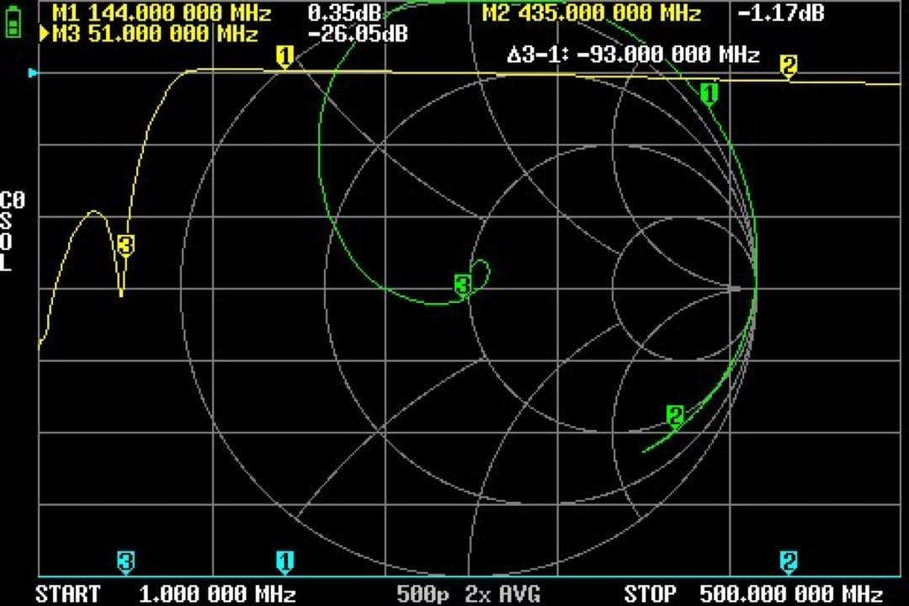Tap cyan marker 1 on frequency axis
Screen dimensions: 909x606
pyautogui.click(x=284, y=562)
